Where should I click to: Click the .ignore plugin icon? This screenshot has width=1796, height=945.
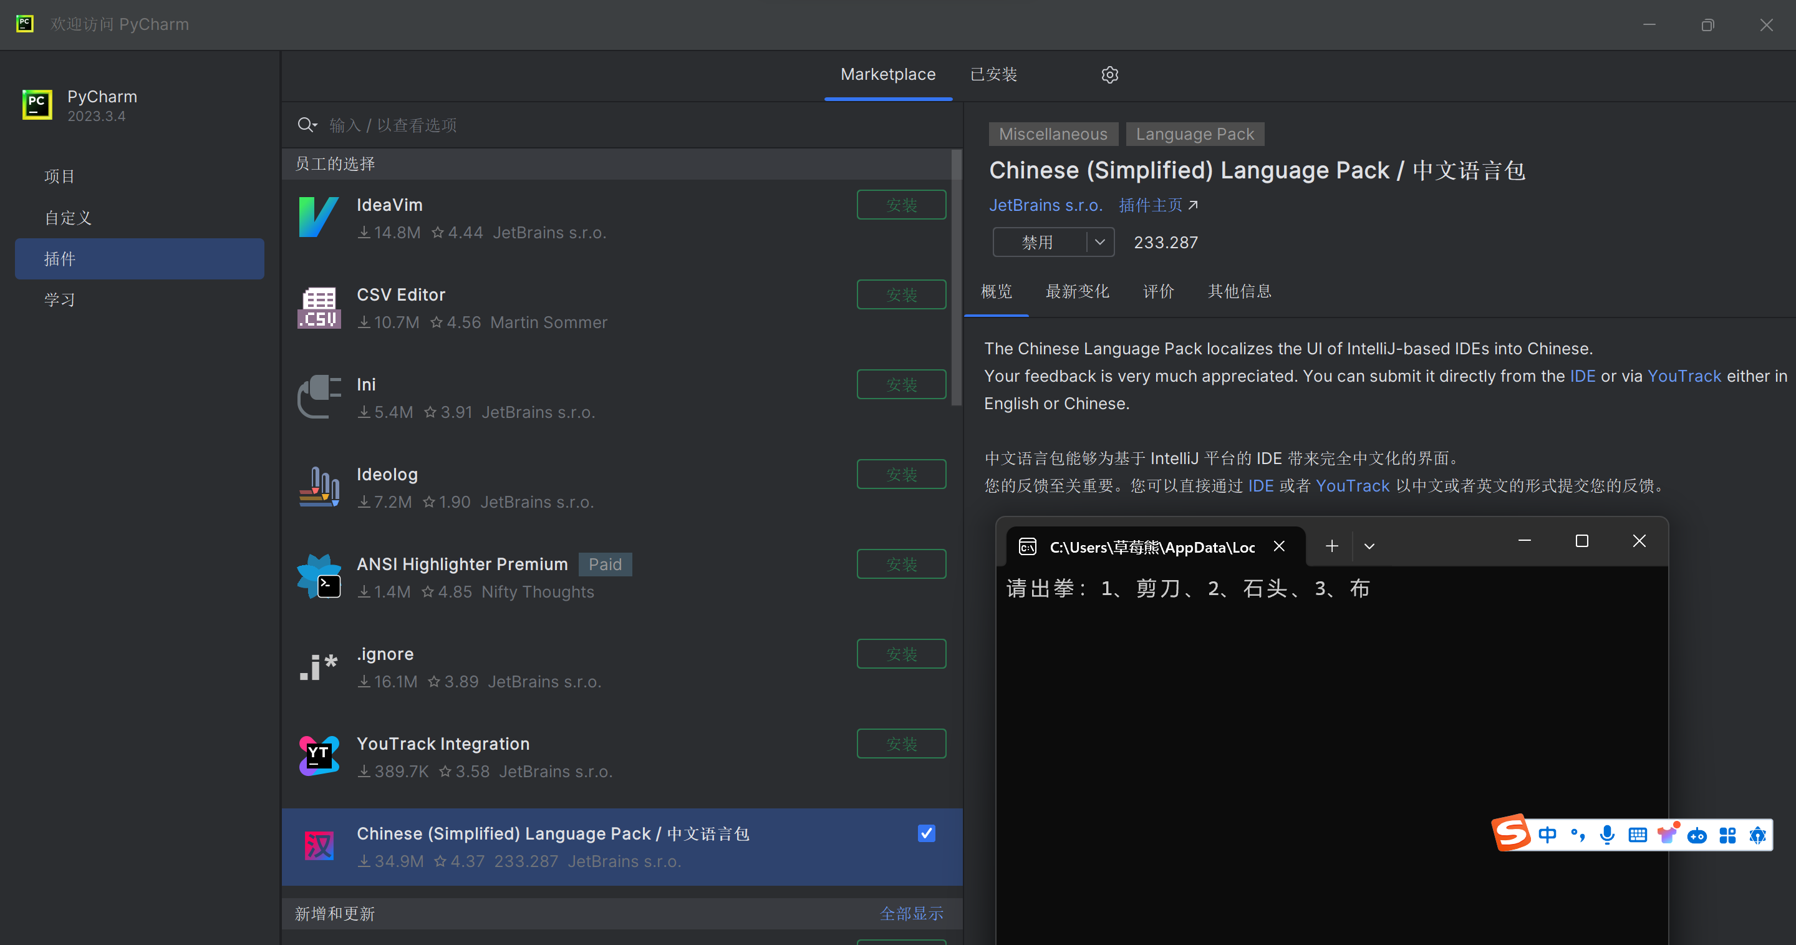pyautogui.click(x=319, y=667)
